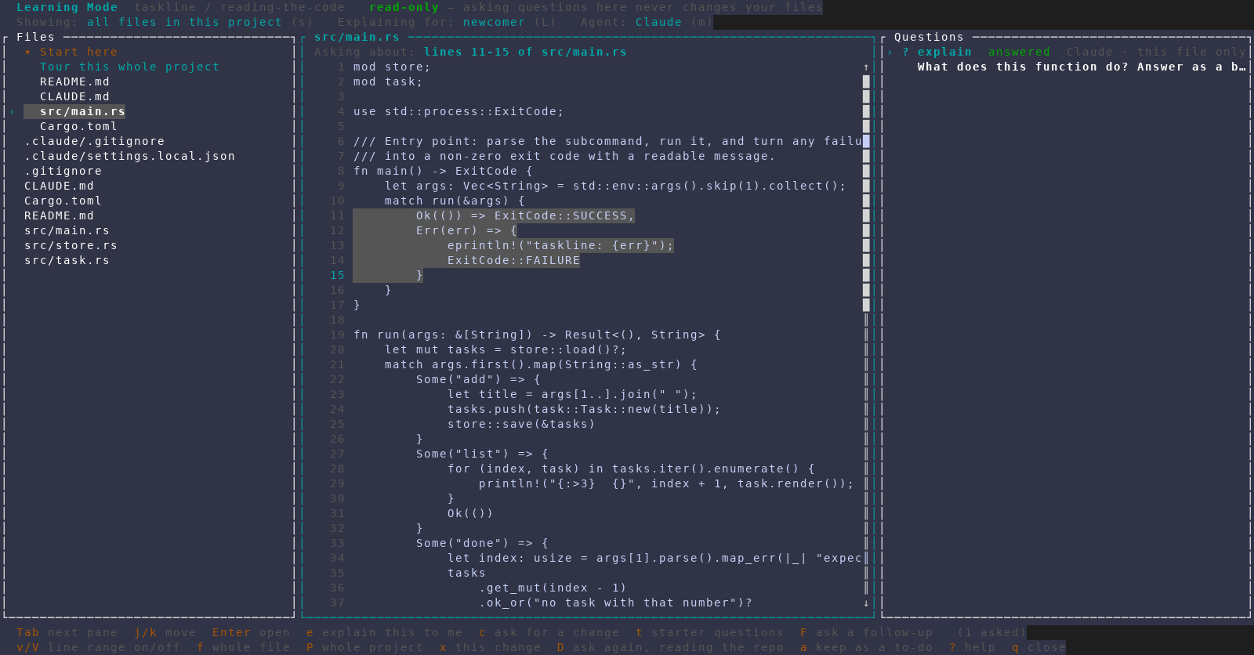Open Tour this whole project
Screen dimensions: 1254x655
tap(129, 67)
